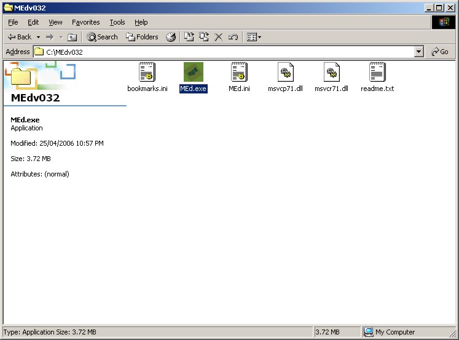Click the Size: 3.72 MB details text
Screen dimensions: 459x340
point(31,159)
